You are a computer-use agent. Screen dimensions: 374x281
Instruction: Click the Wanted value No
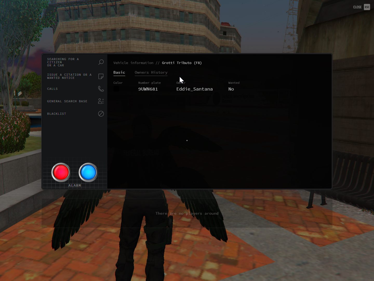pos(231,89)
